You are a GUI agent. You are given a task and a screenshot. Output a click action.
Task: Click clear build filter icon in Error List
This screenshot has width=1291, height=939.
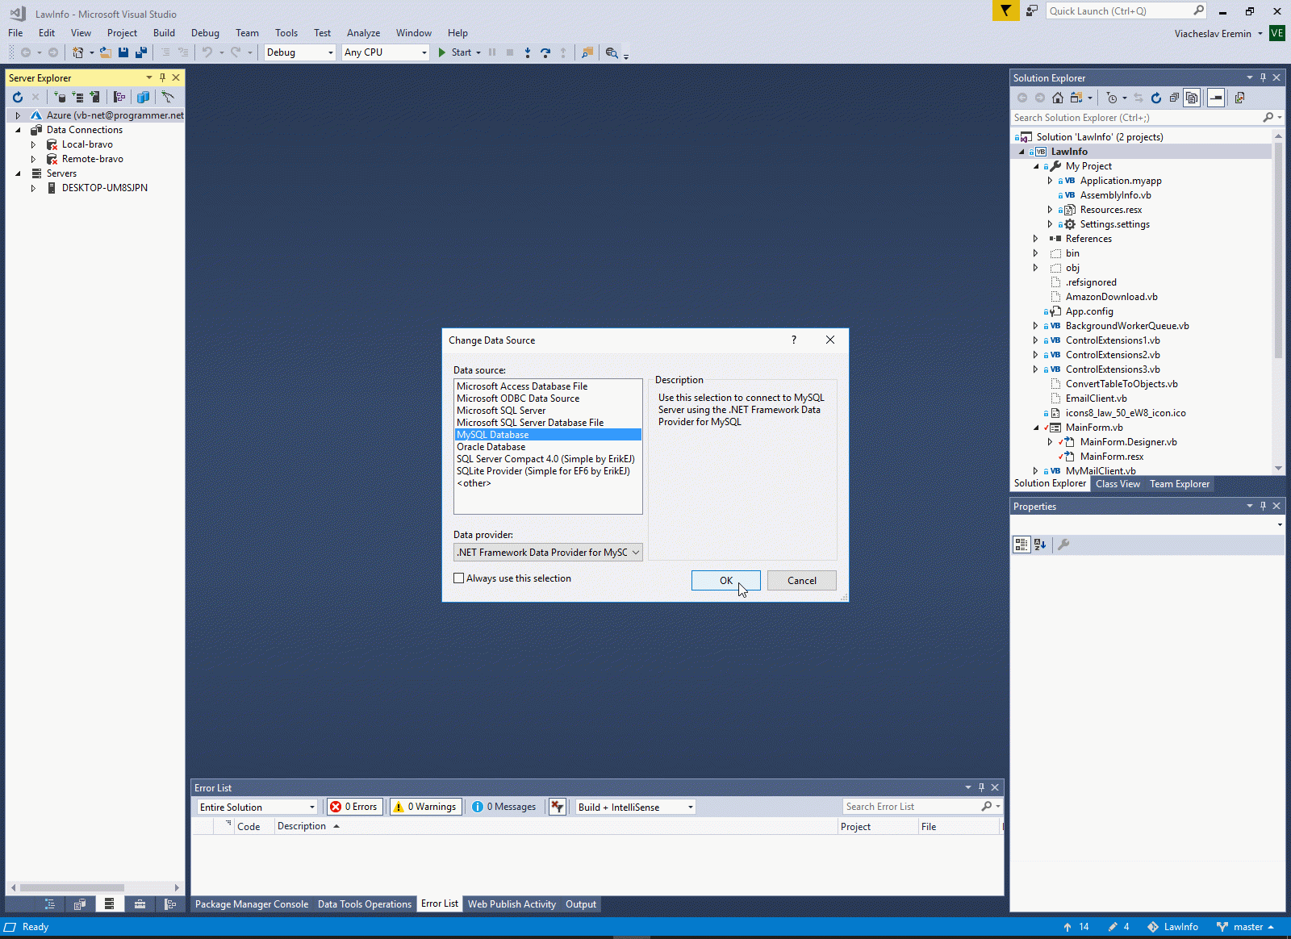coord(558,807)
